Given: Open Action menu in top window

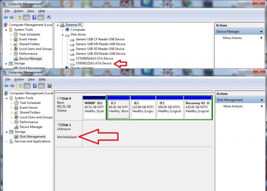Looking at the screenshot, I should [x=18, y=11].
